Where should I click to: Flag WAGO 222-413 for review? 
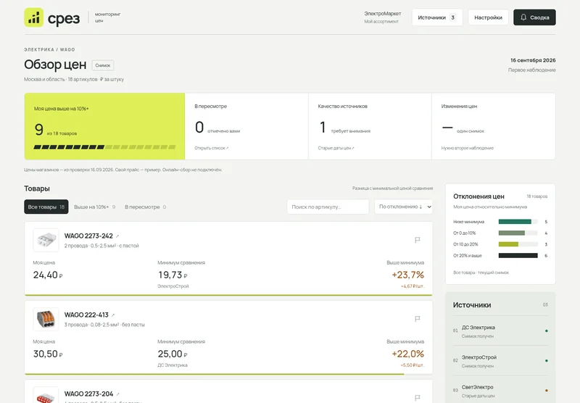[418, 319]
